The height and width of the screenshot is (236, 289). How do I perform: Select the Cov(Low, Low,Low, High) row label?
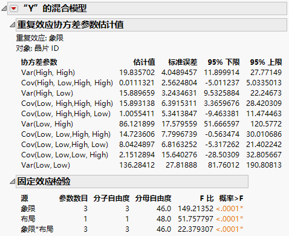[65, 155]
